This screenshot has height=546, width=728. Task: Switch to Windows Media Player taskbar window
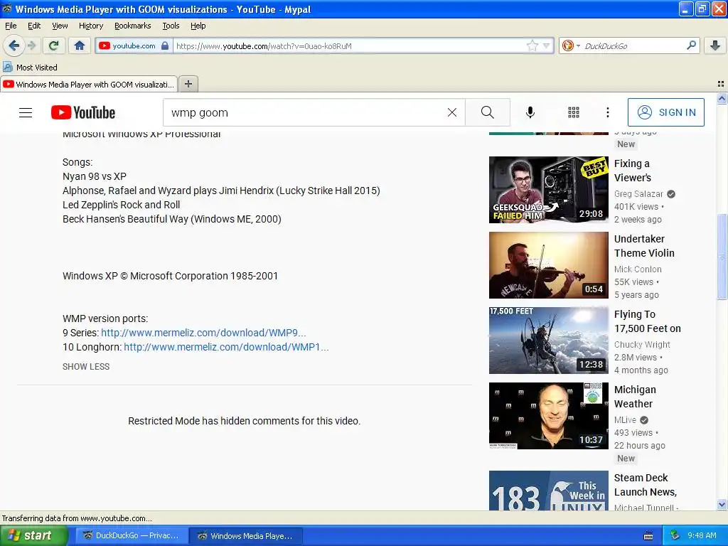tap(246, 535)
